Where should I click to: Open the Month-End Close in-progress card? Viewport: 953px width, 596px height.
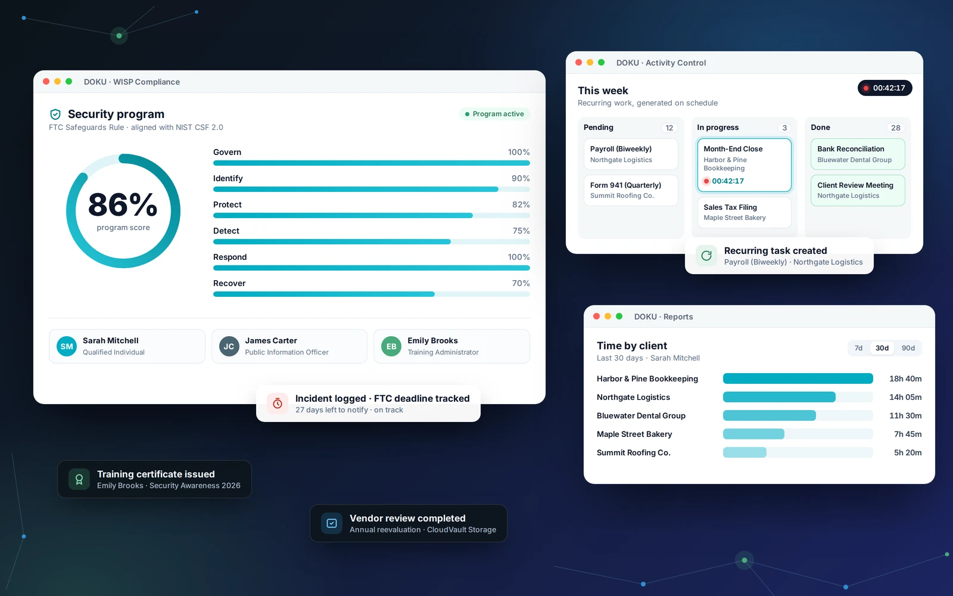744,165
